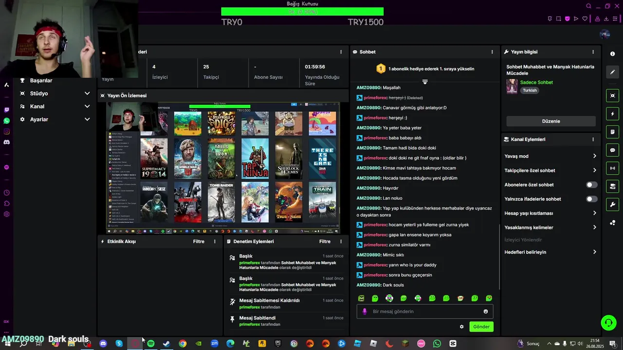Open chat settings gear icon
This screenshot has height=350, width=623.
[461, 327]
